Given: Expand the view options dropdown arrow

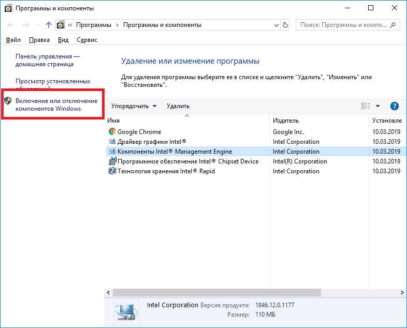Looking at the screenshot, I should (x=377, y=106).
